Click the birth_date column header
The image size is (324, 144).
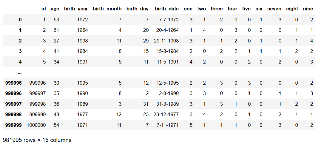pos(167,9)
